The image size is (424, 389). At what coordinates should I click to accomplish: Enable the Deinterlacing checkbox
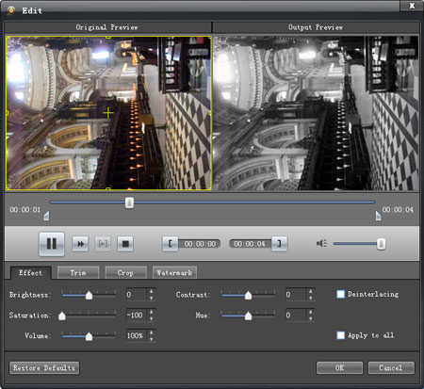pyautogui.click(x=340, y=294)
